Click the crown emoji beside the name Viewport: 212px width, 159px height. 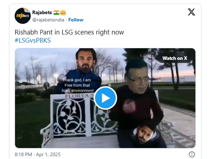point(63,13)
